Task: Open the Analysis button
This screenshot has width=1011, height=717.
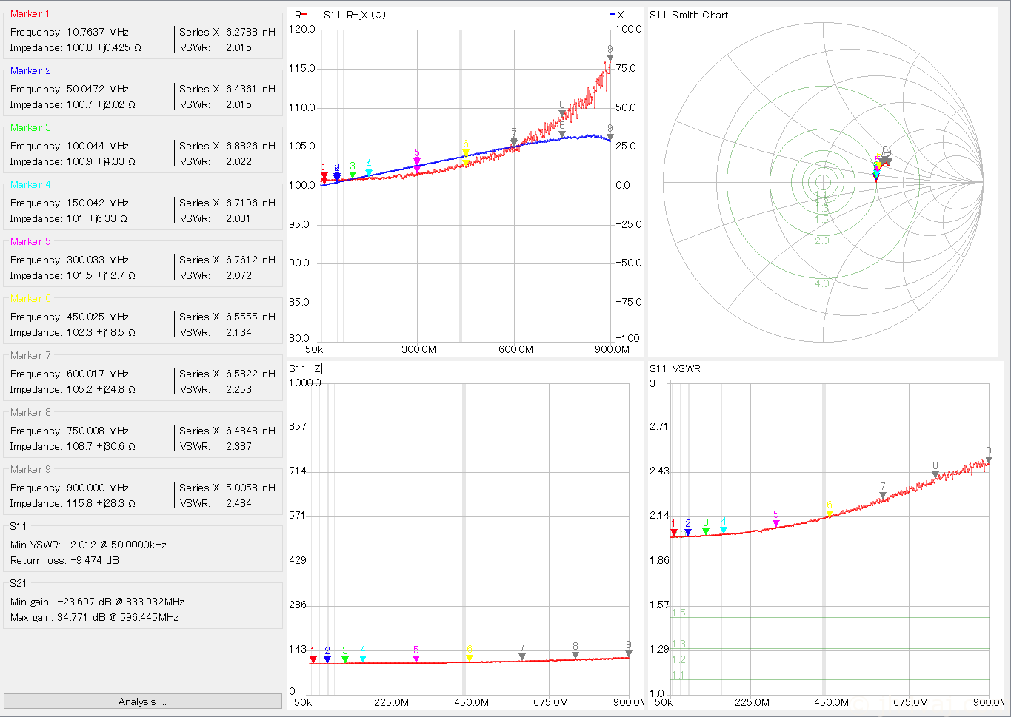Action: (x=143, y=701)
